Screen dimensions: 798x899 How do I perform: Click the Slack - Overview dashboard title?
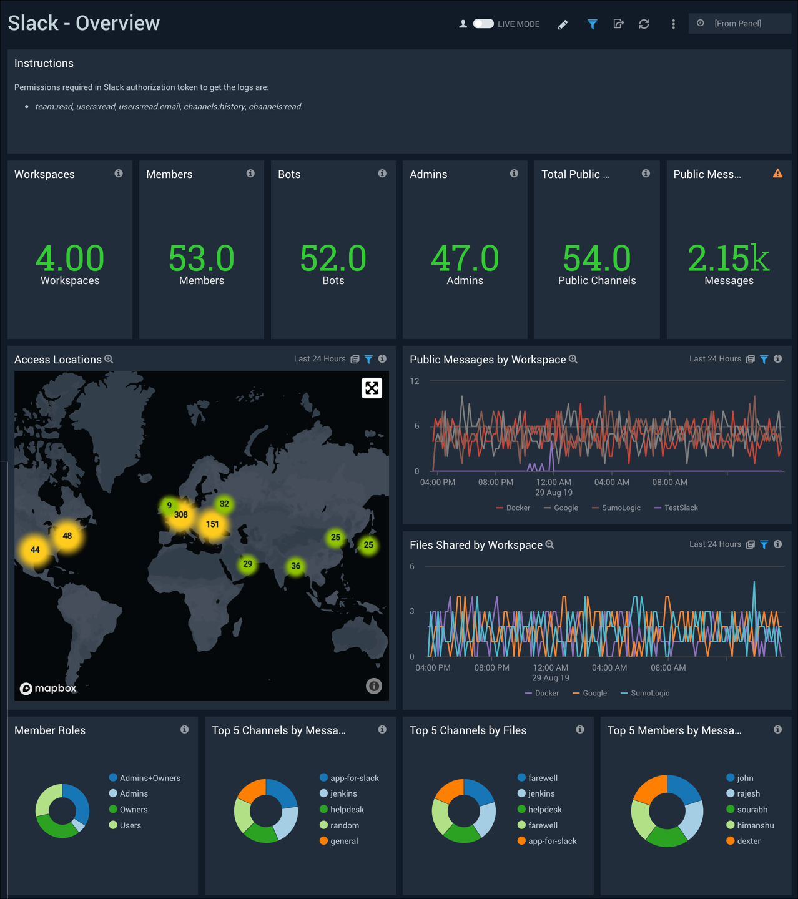[83, 22]
